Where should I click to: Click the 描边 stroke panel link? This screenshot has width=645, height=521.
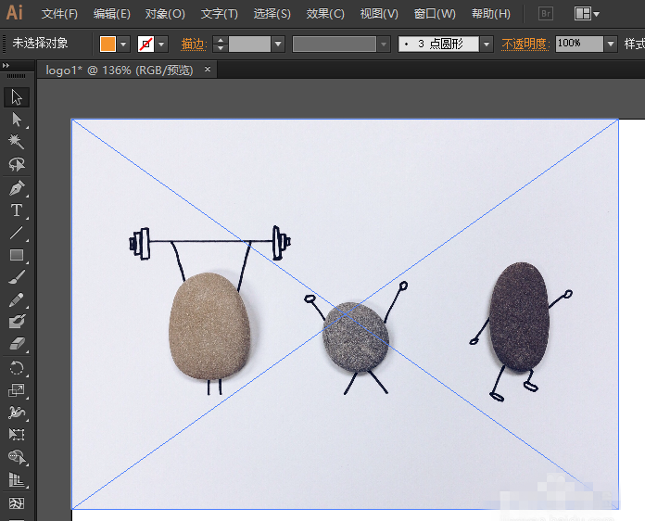pyautogui.click(x=194, y=44)
